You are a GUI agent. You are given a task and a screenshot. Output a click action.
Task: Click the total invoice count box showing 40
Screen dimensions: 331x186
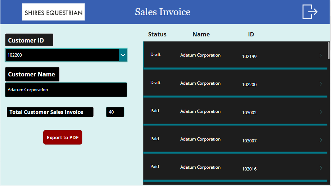(x=115, y=112)
